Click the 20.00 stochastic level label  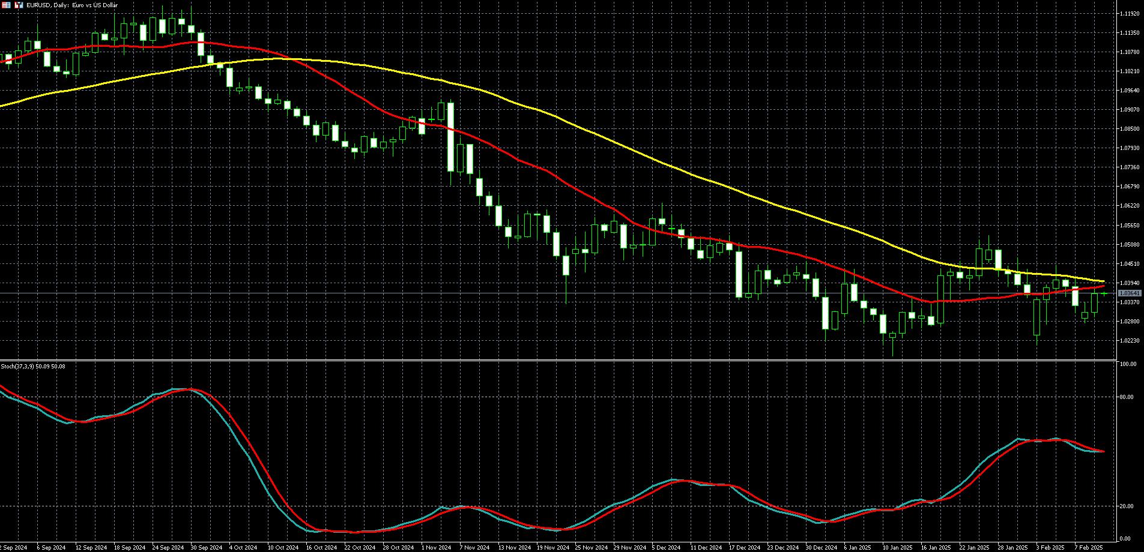(x=1127, y=506)
